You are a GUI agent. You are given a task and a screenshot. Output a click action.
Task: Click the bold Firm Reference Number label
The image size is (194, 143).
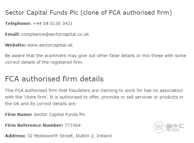click(x=34, y=125)
